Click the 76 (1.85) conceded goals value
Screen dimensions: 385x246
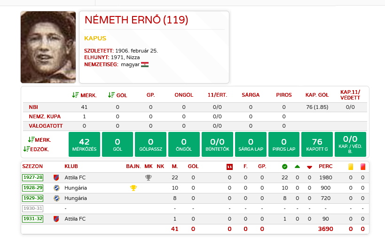tap(317, 107)
